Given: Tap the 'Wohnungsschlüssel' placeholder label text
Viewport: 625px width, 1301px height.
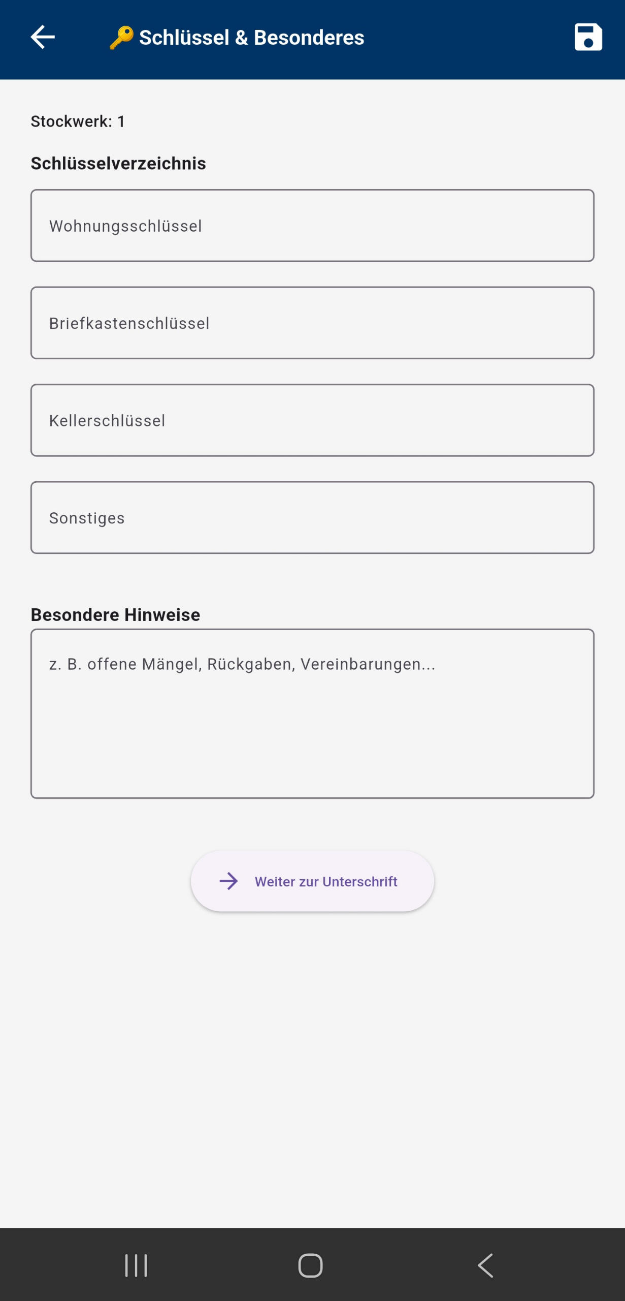Looking at the screenshot, I should click(125, 226).
